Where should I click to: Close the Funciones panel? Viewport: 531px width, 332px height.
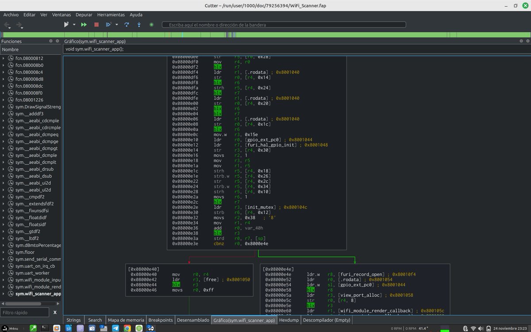(x=57, y=41)
